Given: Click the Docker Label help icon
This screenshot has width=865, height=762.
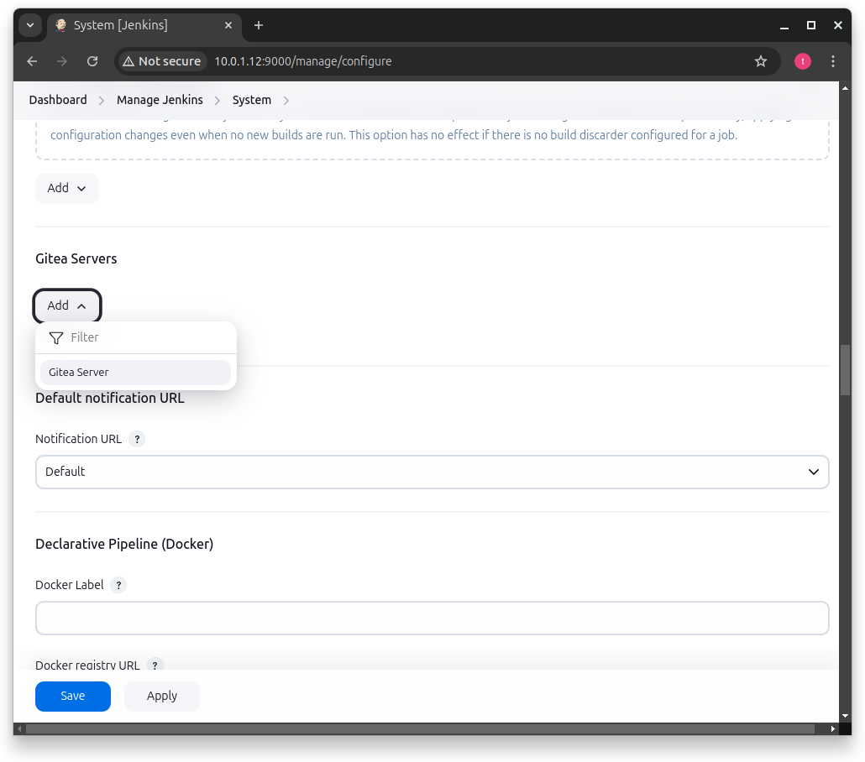Looking at the screenshot, I should click(x=118, y=585).
